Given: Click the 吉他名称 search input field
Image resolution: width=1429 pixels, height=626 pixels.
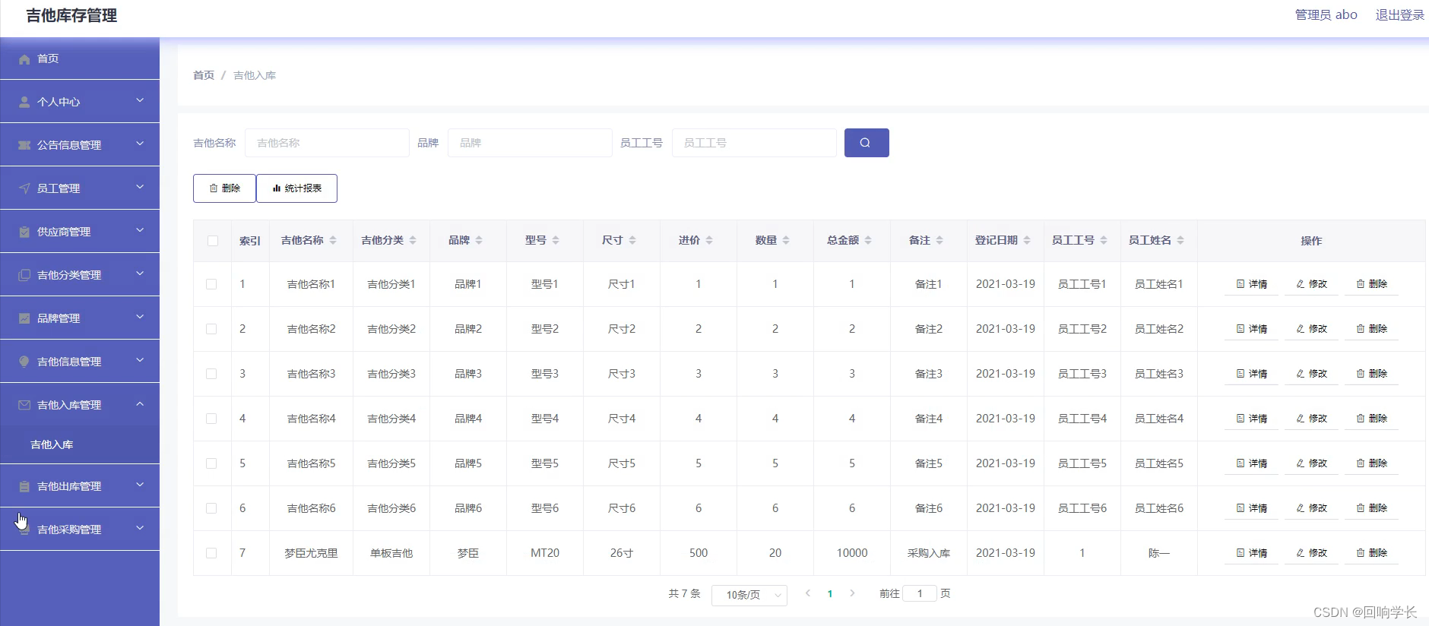Looking at the screenshot, I should [327, 143].
